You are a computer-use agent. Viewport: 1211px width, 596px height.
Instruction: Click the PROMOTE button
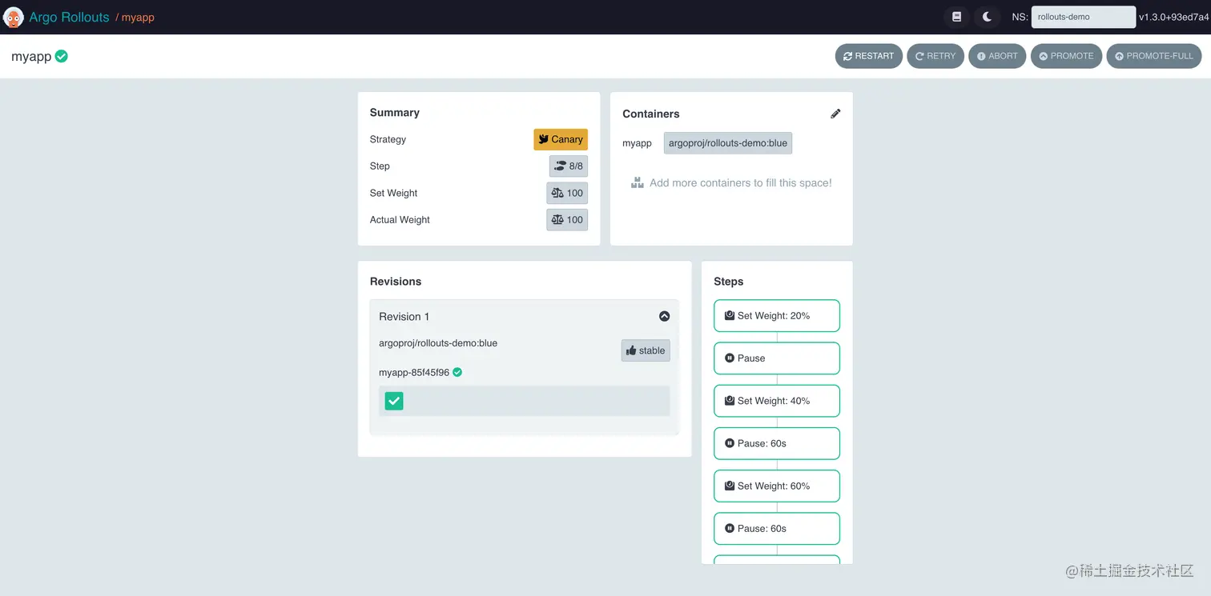[1066, 56]
